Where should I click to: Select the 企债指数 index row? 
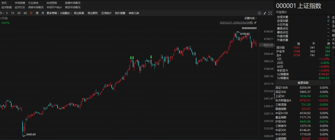coord(303,138)
